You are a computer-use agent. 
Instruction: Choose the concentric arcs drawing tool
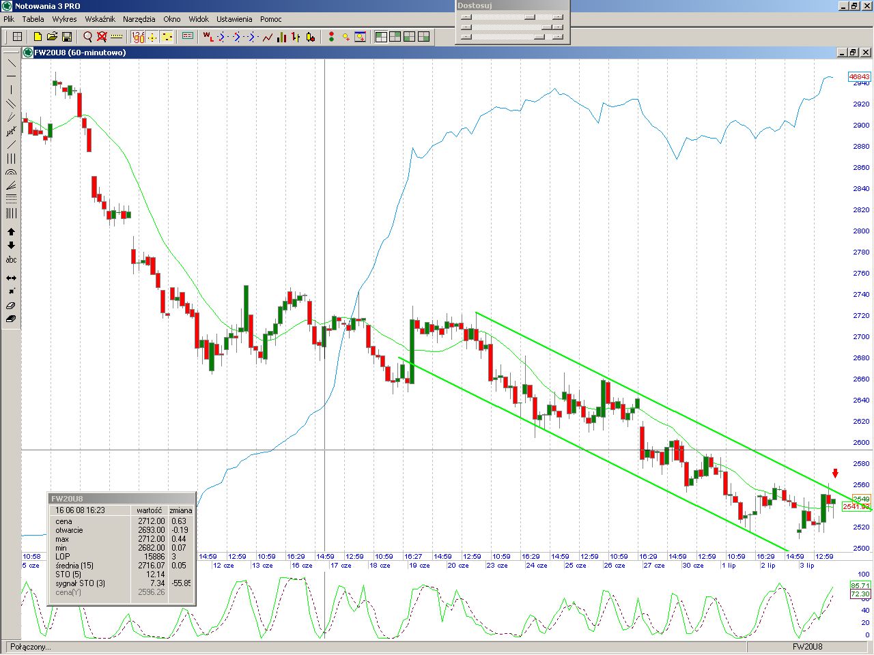click(11, 173)
